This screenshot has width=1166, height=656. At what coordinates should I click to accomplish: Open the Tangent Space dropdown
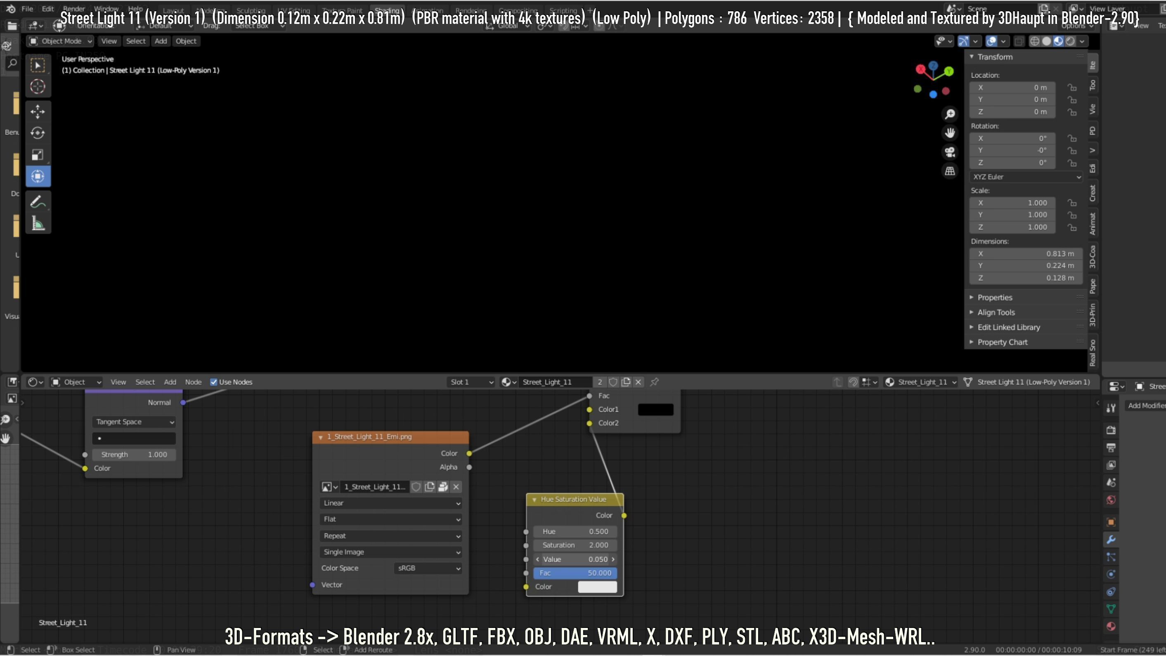pos(134,422)
